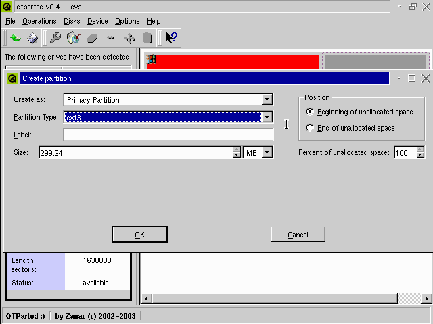
Task: Confirm with the OK button
Action: click(140, 235)
